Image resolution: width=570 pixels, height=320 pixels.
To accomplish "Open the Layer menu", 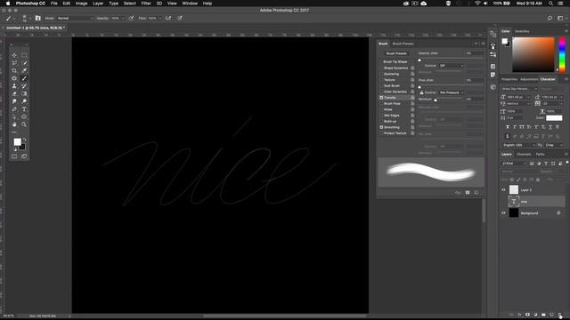I will 98,4.
